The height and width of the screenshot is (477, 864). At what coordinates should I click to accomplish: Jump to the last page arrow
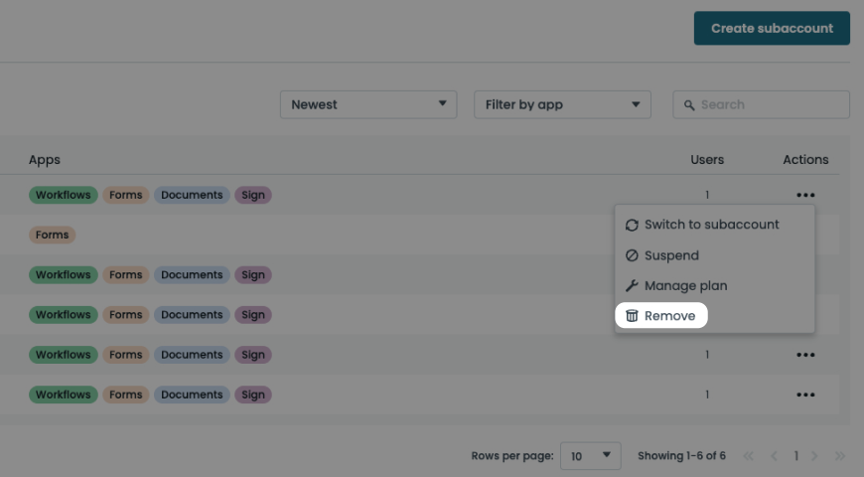pos(840,456)
